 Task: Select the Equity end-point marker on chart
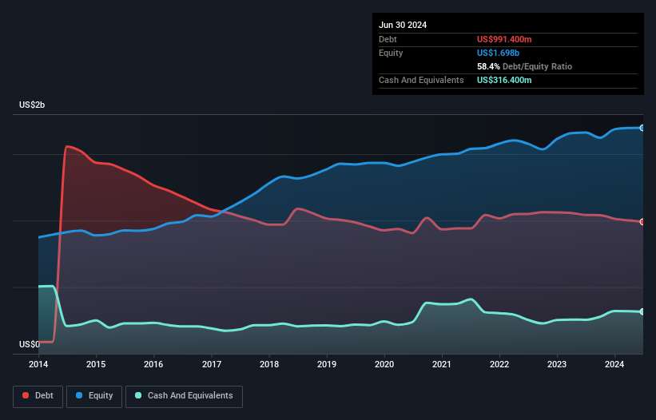click(x=642, y=128)
